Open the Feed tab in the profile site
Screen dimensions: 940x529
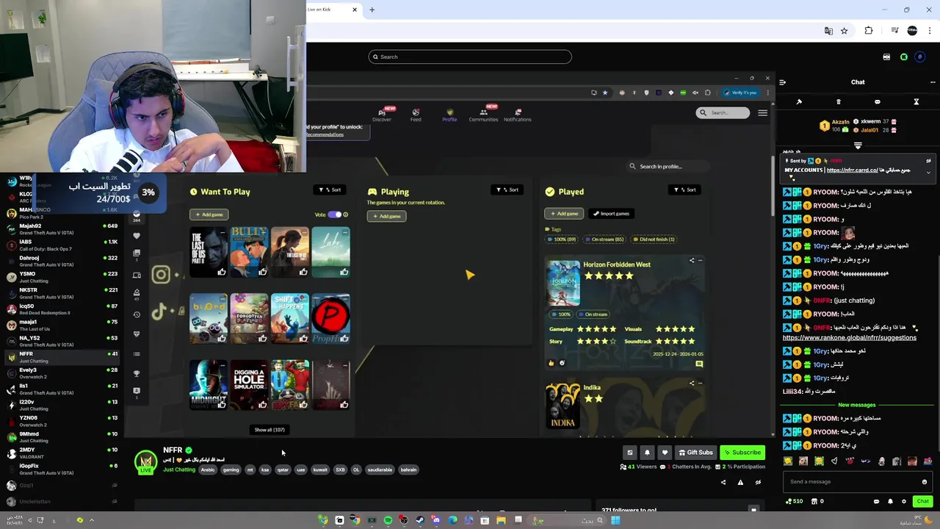(416, 115)
